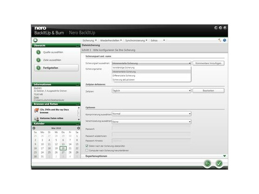Click the Kommentare hinzufügen button
Screen dimensions: 259x194
208,63
